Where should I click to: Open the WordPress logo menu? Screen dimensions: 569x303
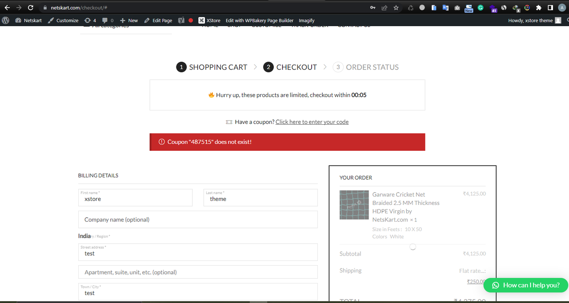click(6, 20)
